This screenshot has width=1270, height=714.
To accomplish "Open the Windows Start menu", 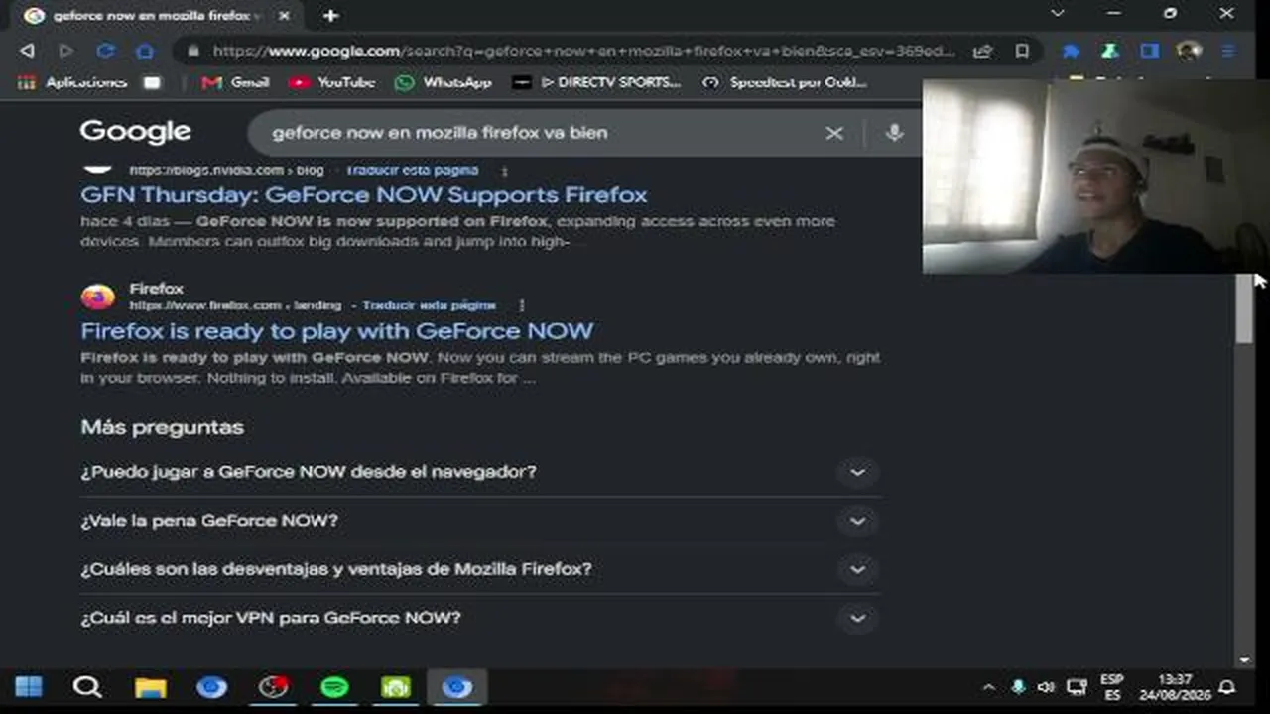I will click(x=28, y=687).
